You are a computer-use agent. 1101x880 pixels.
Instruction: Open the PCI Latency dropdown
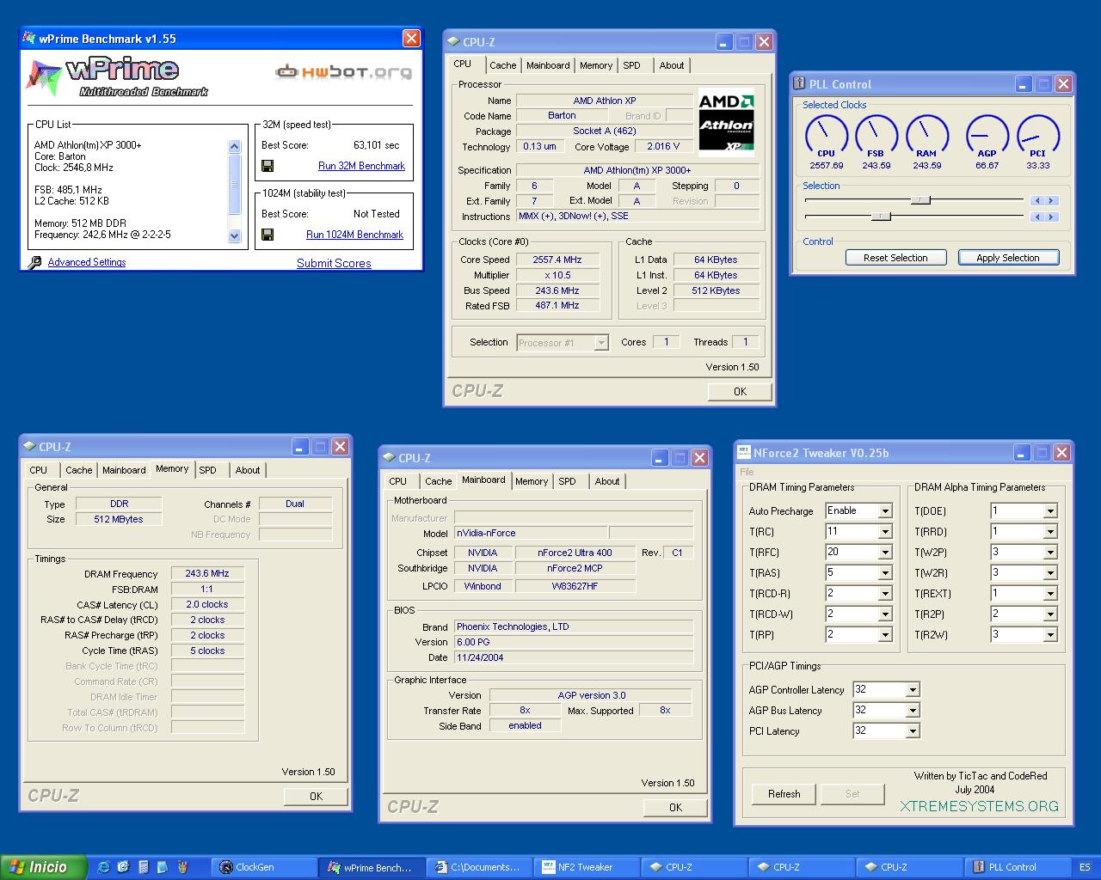pyautogui.click(x=913, y=731)
